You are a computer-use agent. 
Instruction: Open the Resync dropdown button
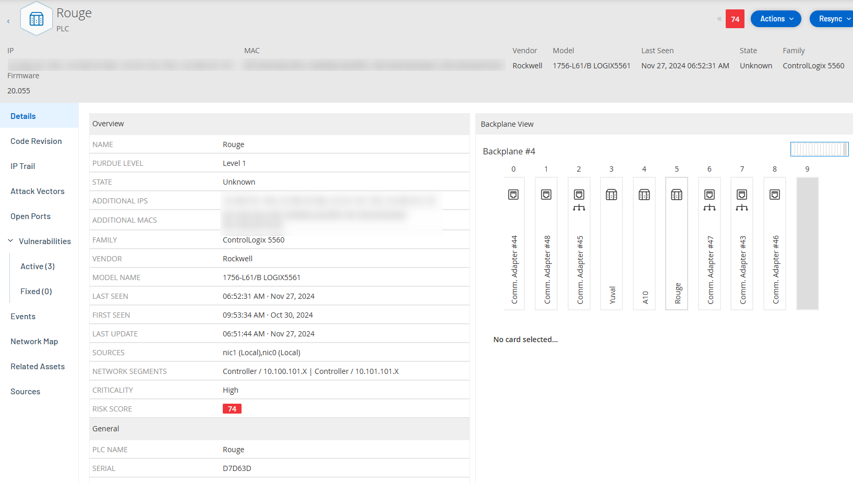click(x=831, y=19)
